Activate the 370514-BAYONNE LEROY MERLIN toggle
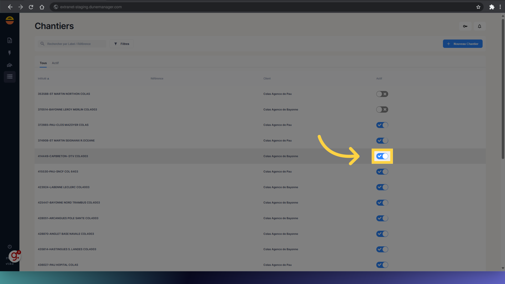505x284 pixels. click(382, 109)
